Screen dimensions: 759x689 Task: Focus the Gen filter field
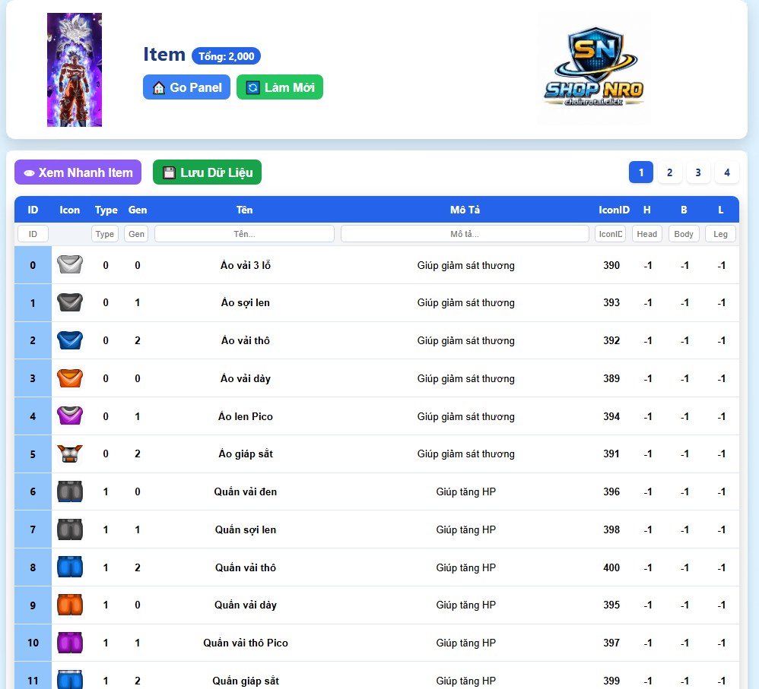136,233
